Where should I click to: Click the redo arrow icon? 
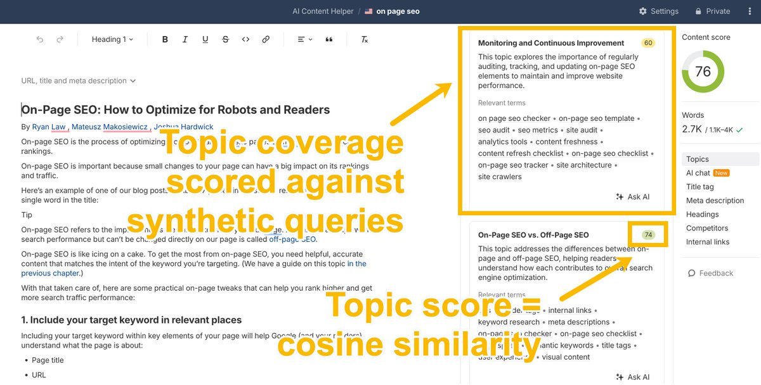click(60, 39)
